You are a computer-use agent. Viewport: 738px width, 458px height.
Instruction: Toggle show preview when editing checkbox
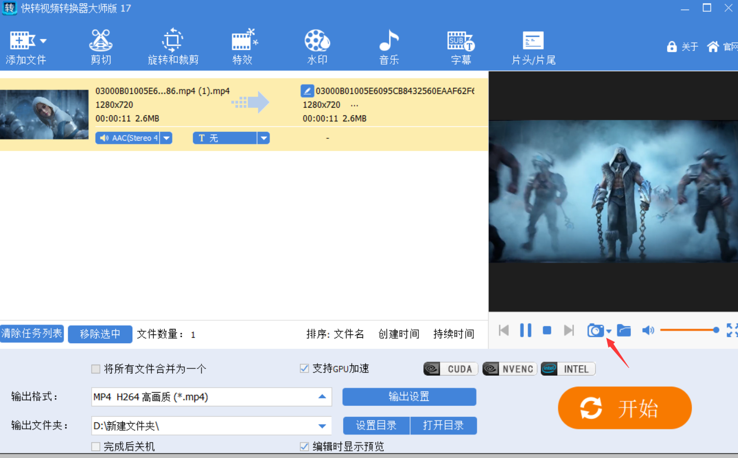point(304,446)
